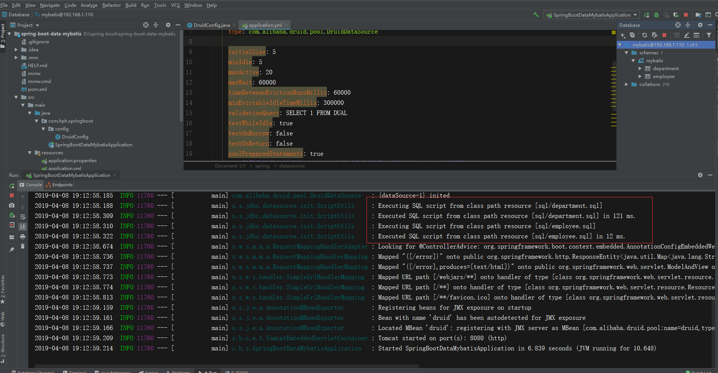Open the Build menu
The image size is (718, 373).
(131, 5)
